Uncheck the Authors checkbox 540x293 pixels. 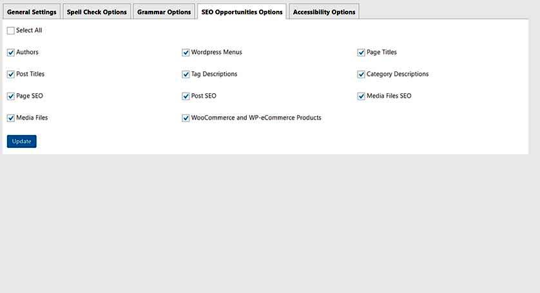(11, 53)
